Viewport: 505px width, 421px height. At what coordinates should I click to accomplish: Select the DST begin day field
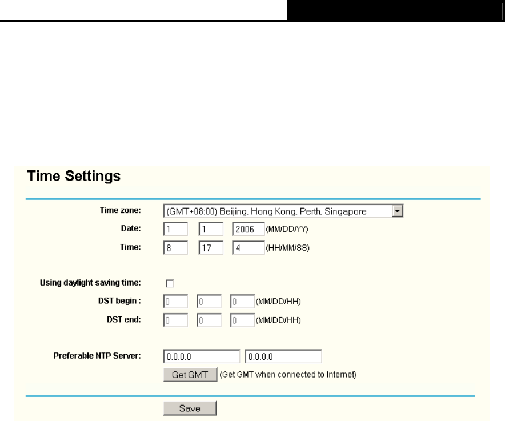(x=209, y=302)
